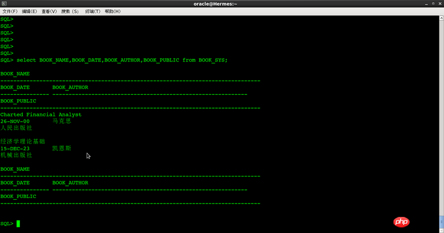
Task: Click the date value 26-NOV-00
Action: coord(15,121)
